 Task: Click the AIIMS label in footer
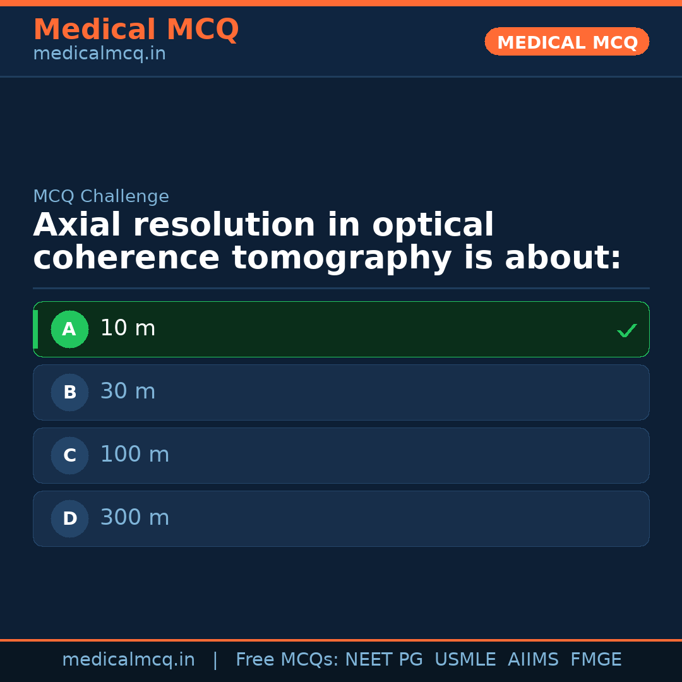(x=533, y=660)
